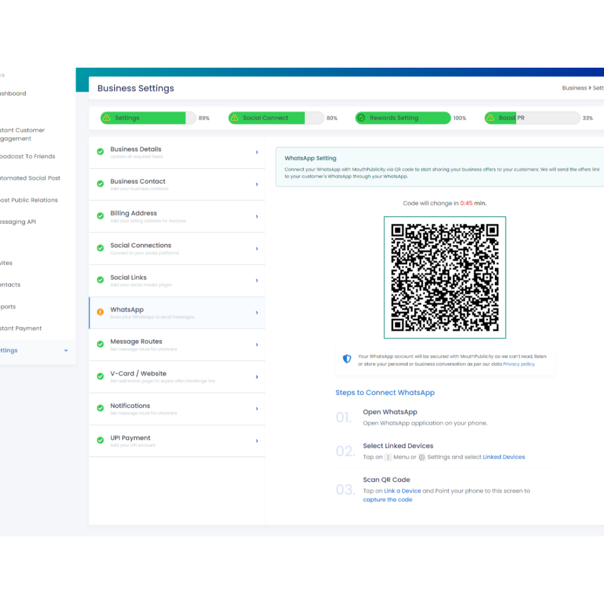This screenshot has height=604, width=604.
Task: Click the blue shield security icon
Action: tap(347, 359)
